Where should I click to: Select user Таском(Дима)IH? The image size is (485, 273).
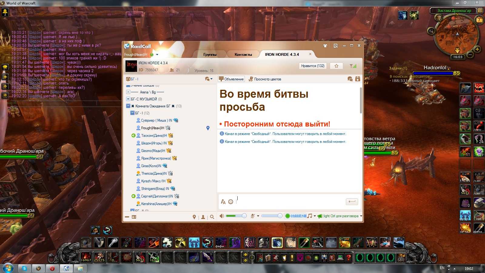tap(154, 136)
